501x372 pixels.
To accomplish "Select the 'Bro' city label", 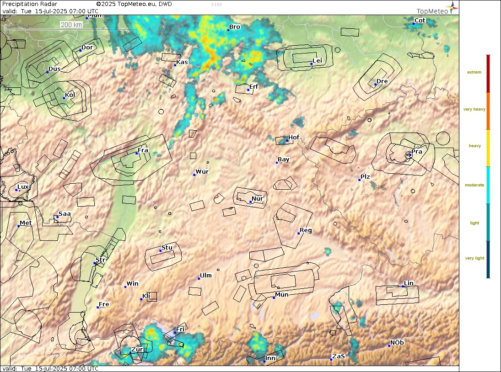I will pos(235,27).
